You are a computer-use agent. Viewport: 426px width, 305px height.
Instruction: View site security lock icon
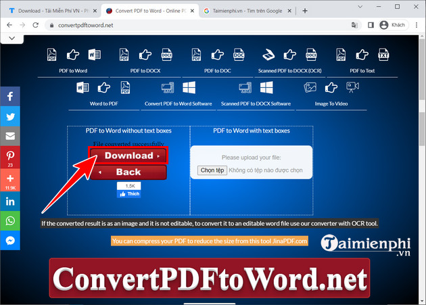tap(51, 25)
